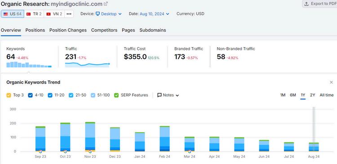337x164 pixels.
Task: Click the May 24 bar in chart
Action: [x=239, y=144]
